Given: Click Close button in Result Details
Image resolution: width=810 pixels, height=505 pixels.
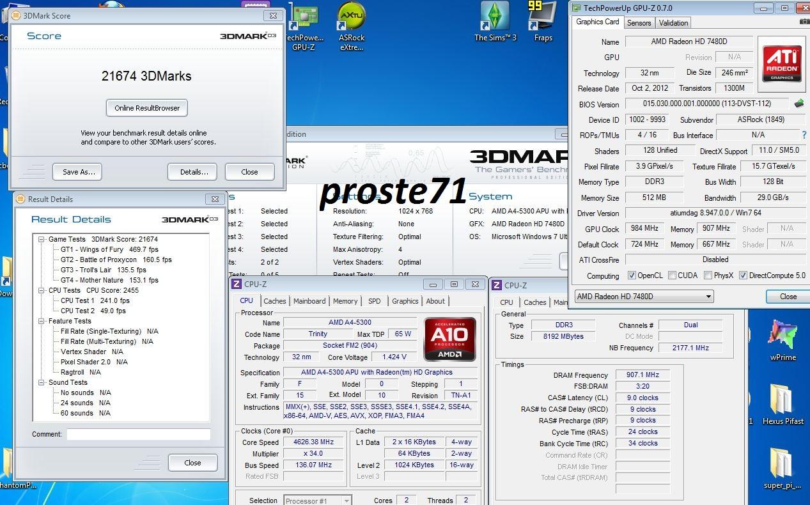Looking at the screenshot, I should click(192, 463).
